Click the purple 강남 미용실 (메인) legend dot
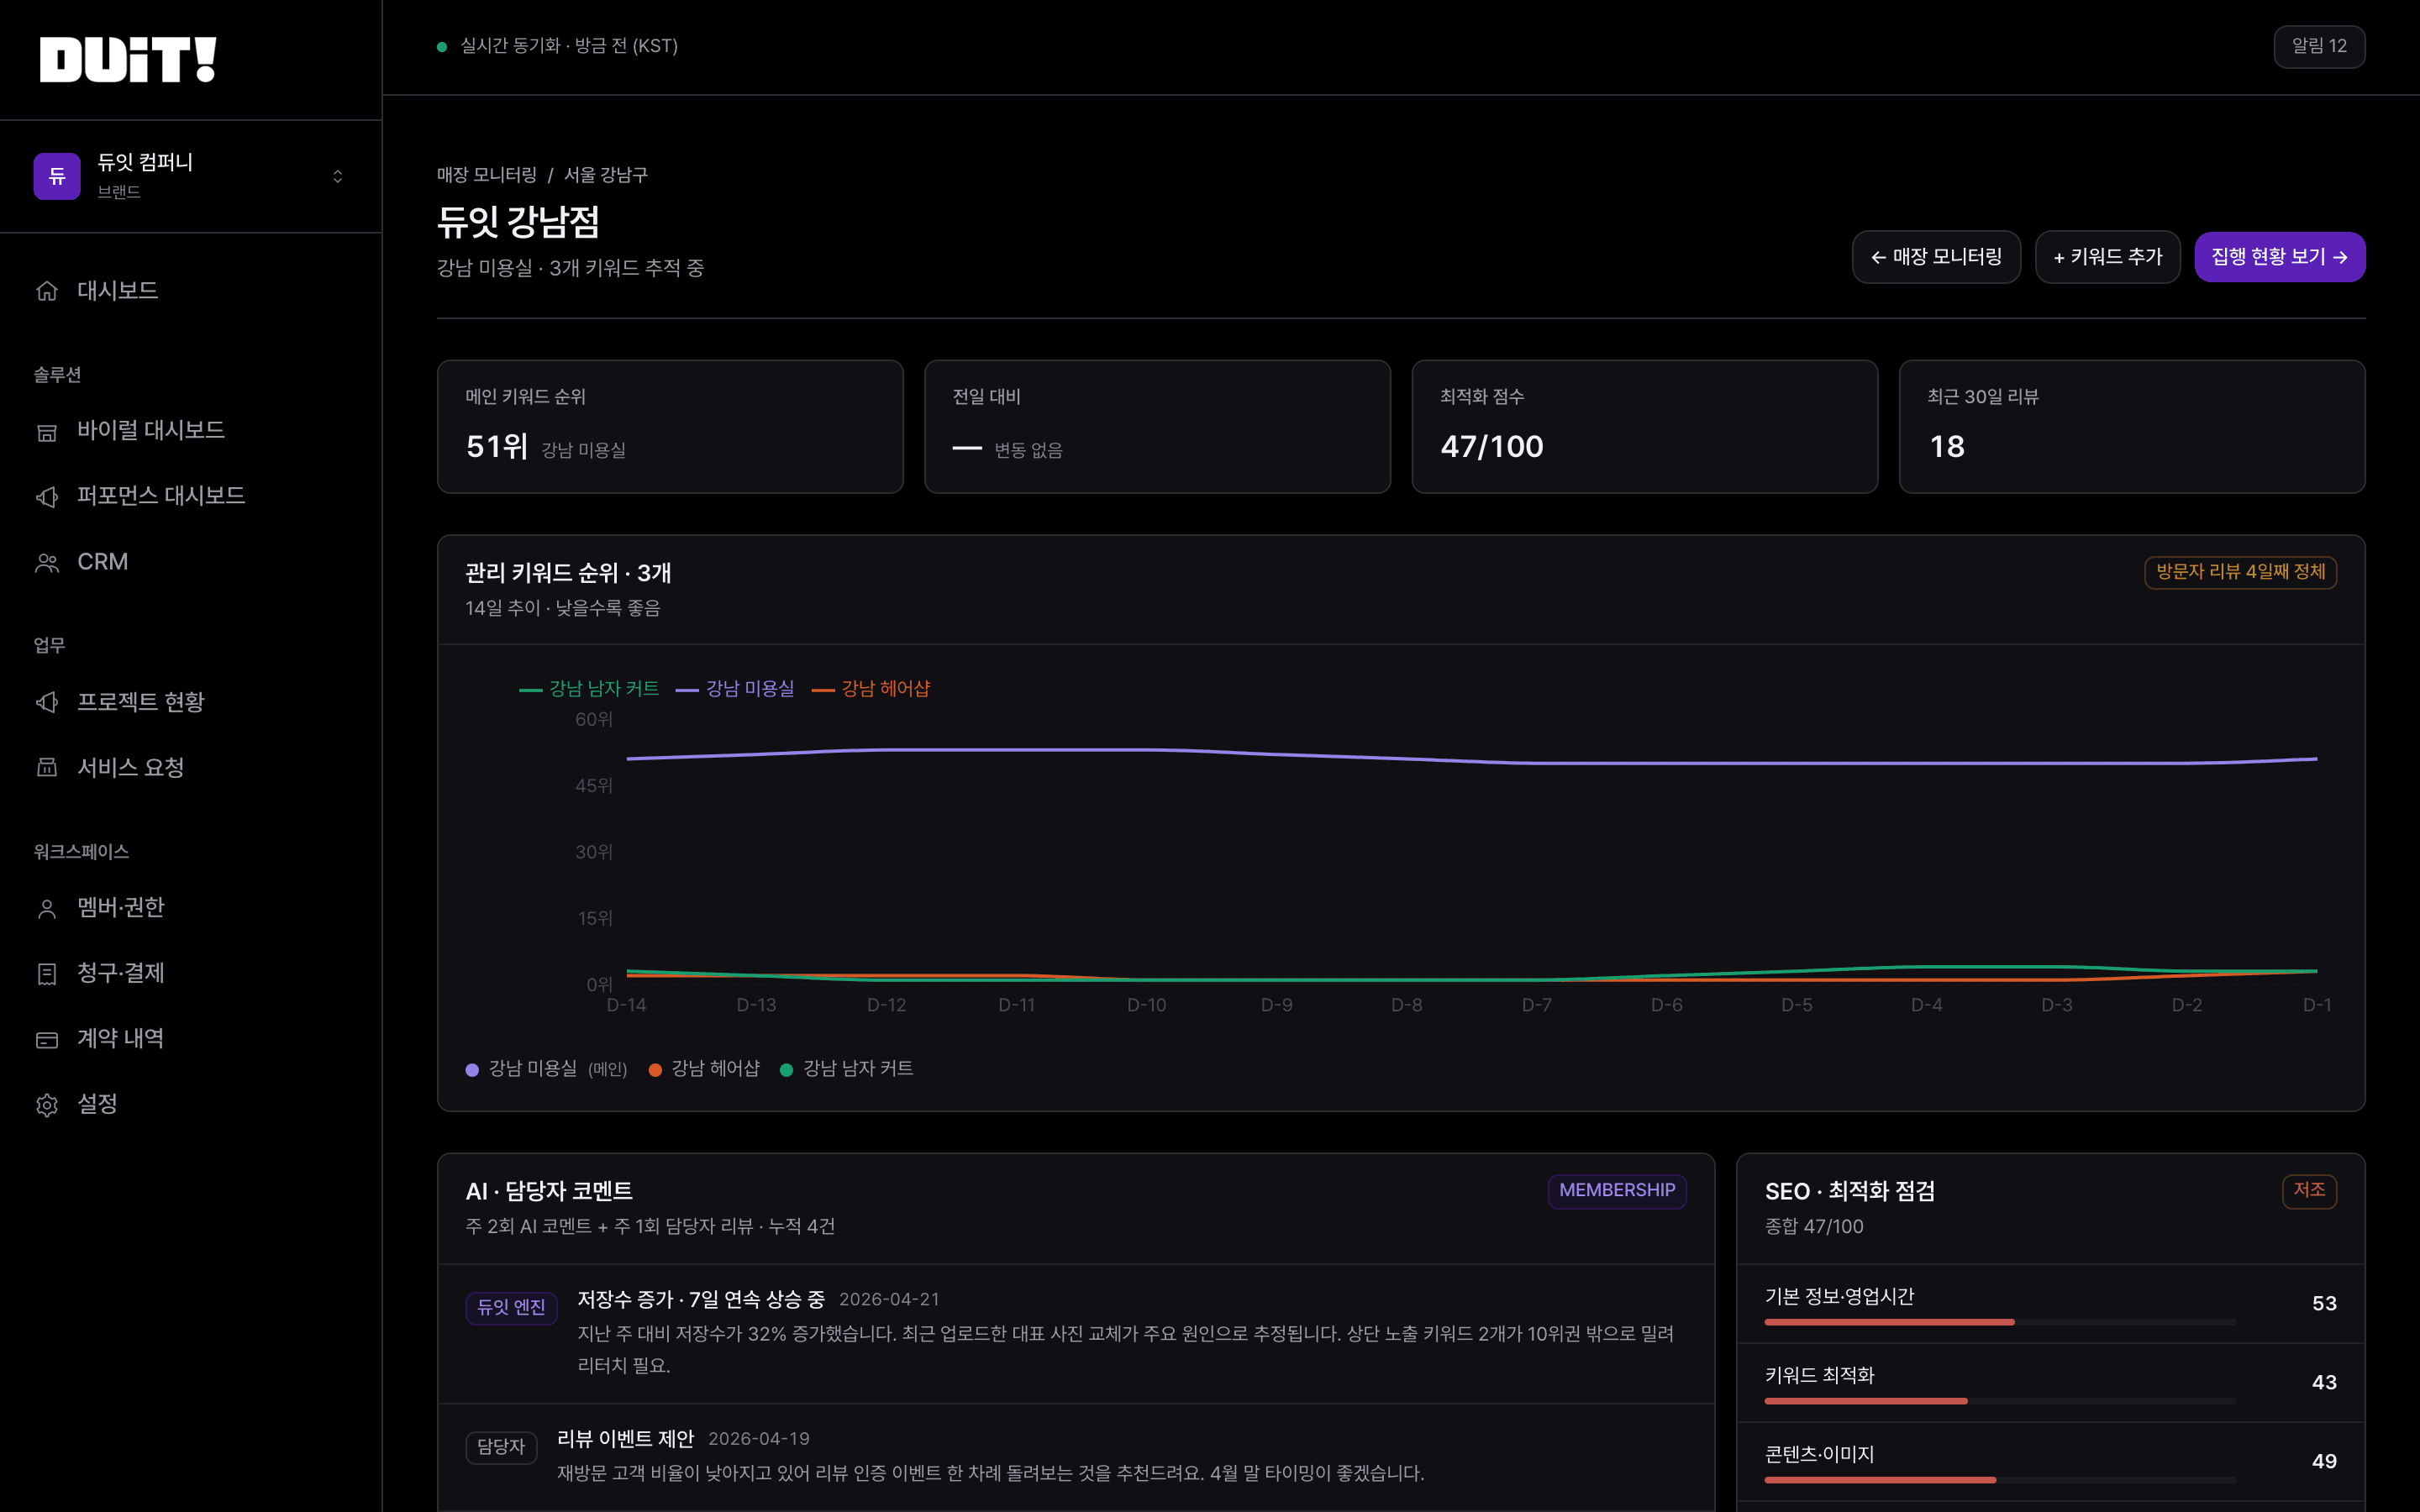Image resolution: width=2420 pixels, height=1512 pixels. 472,1070
